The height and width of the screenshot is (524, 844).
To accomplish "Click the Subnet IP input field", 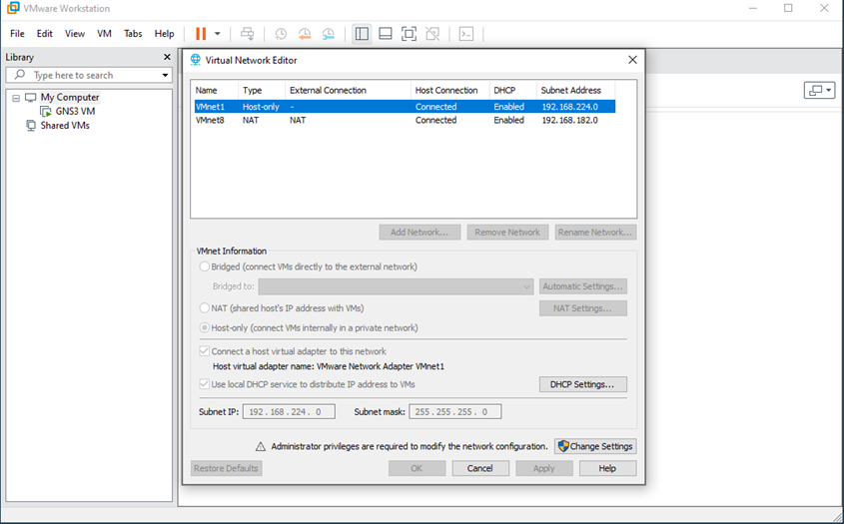I will (289, 411).
